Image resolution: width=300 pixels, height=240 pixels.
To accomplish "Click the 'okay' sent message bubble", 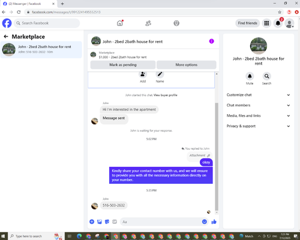I will coord(206,162).
